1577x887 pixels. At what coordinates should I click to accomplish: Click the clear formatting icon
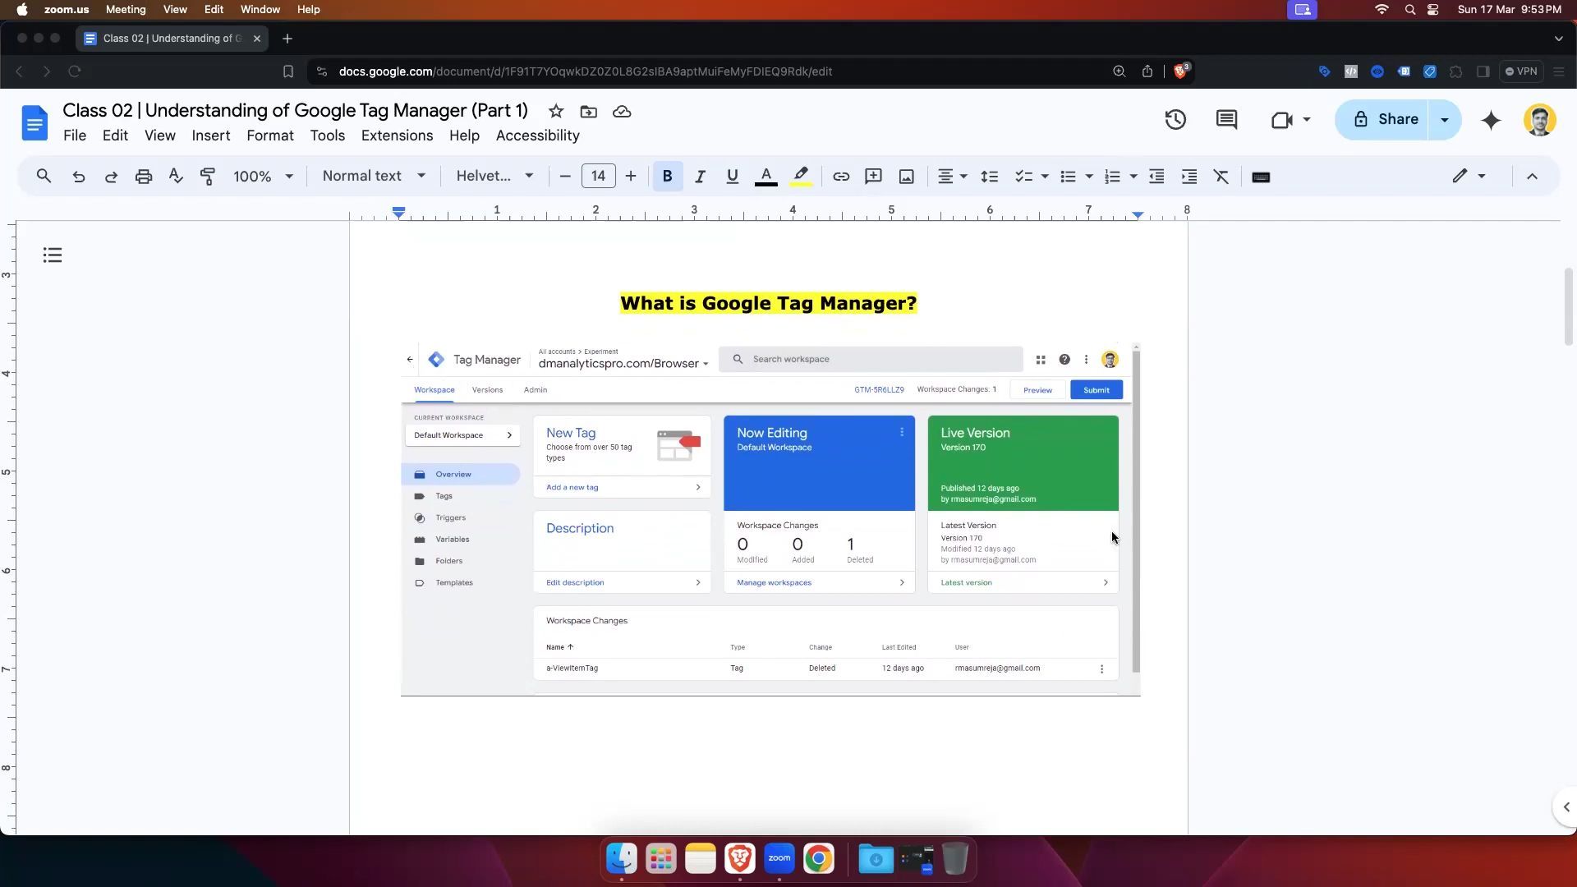[x=1221, y=177]
